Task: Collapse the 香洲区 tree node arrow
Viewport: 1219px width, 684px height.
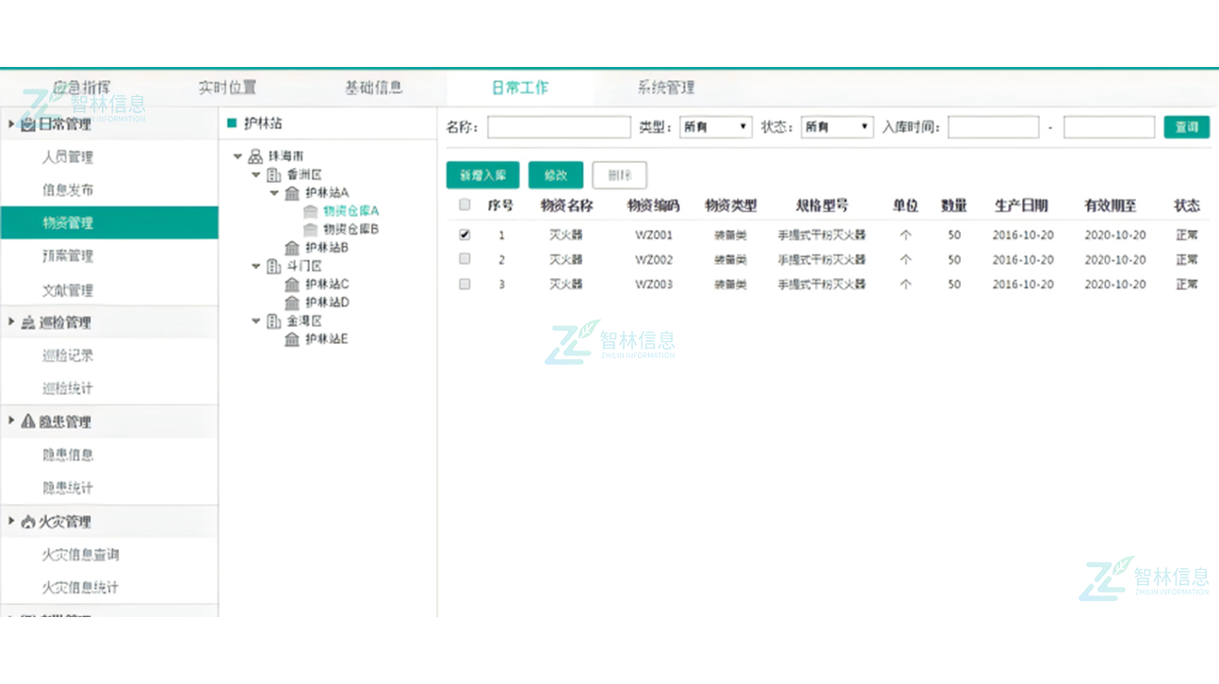Action: click(x=256, y=175)
